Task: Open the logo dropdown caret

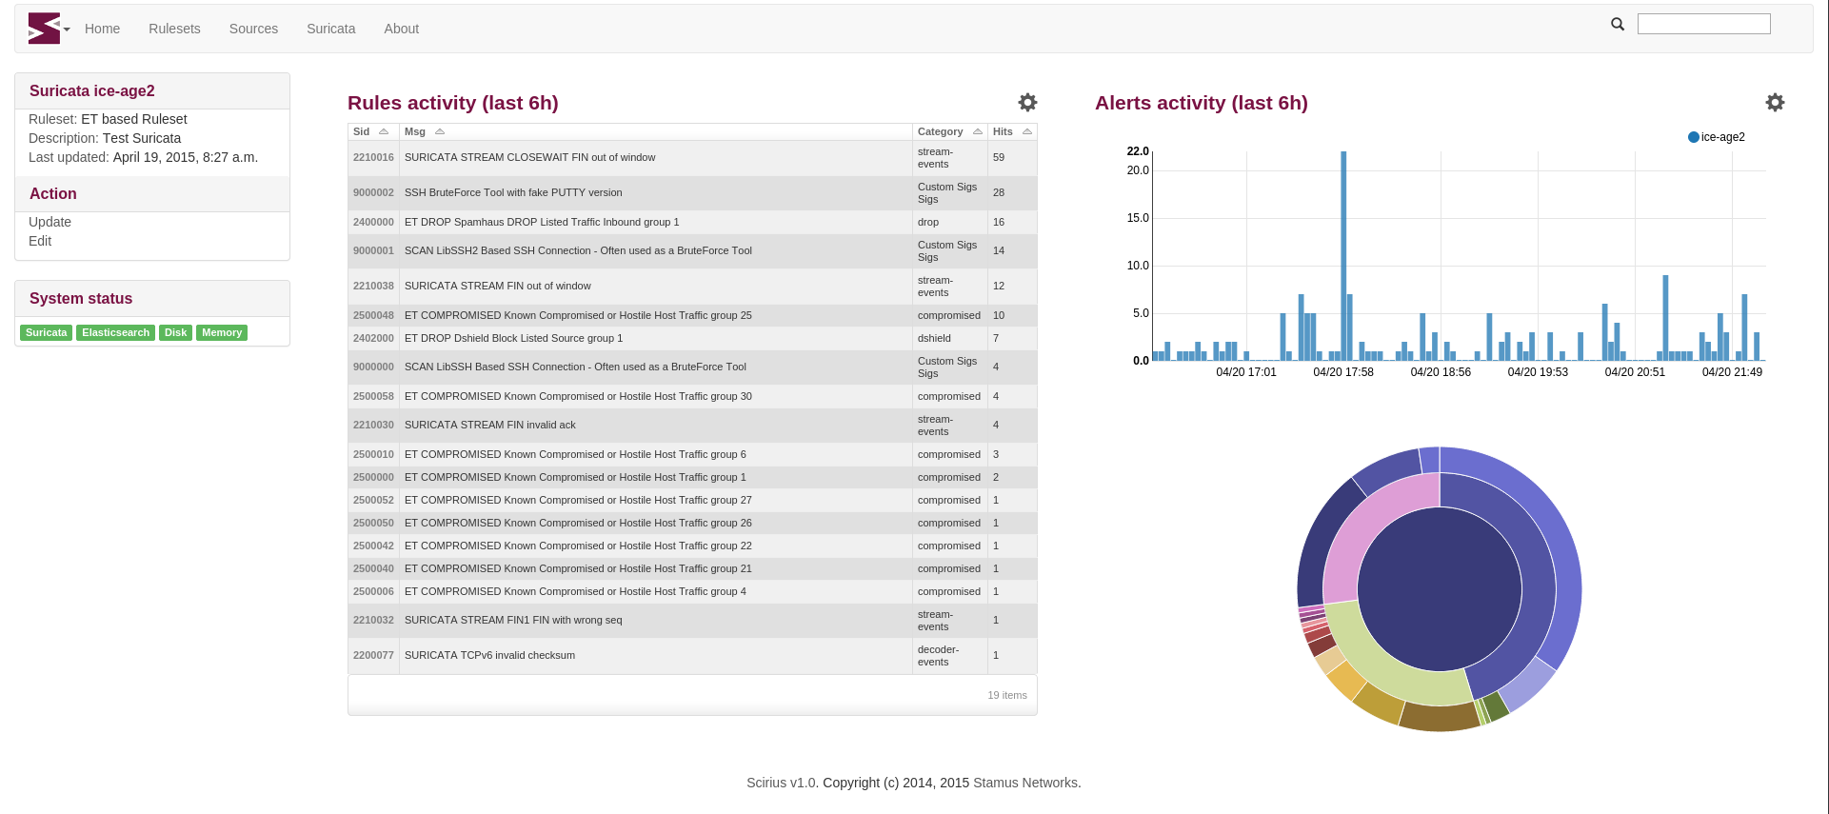Action: point(67,30)
